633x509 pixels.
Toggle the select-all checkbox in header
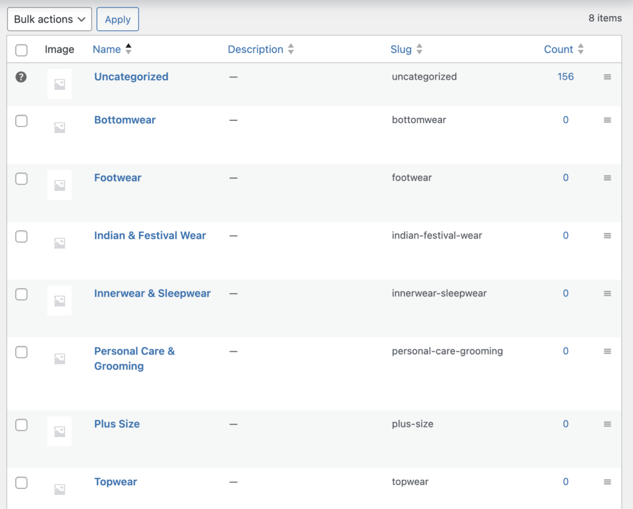pos(22,50)
